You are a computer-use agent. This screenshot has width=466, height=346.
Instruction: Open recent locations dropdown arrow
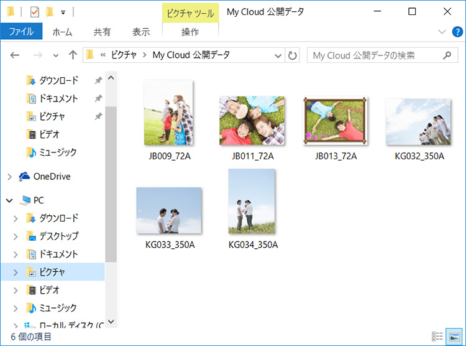click(56, 55)
